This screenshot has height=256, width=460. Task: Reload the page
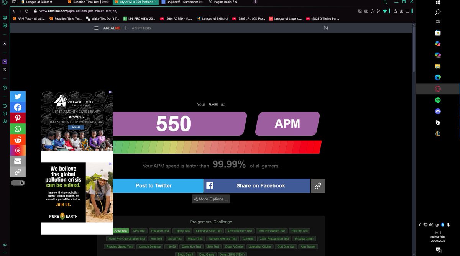pyautogui.click(x=26, y=11)
